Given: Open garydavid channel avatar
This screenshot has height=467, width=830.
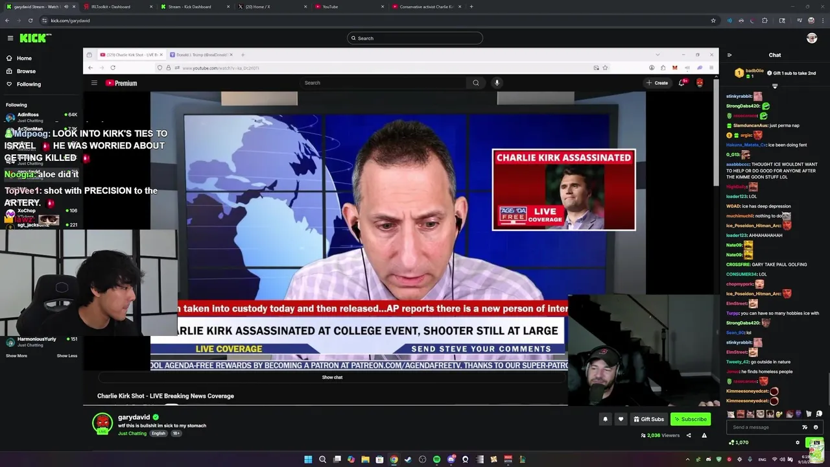Looking at the screenshot, I should (x=102, y=423).
